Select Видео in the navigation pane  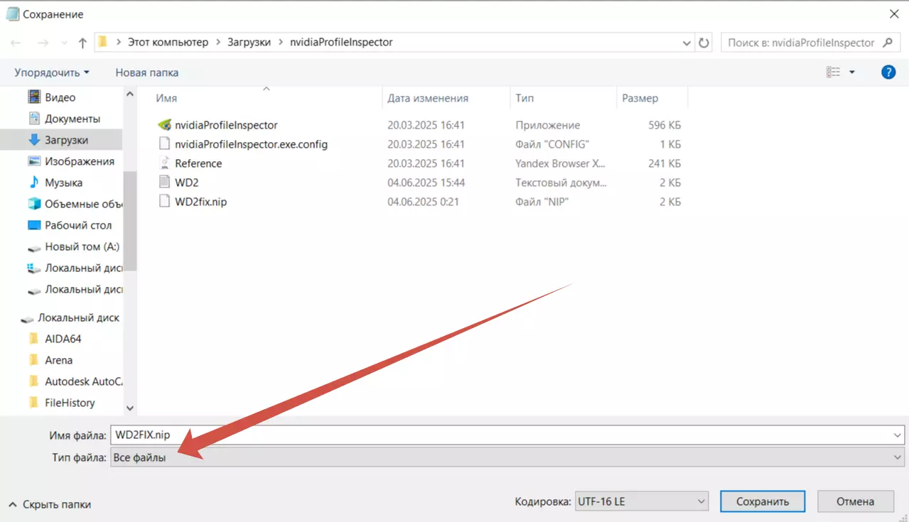[x=61, y=97]
